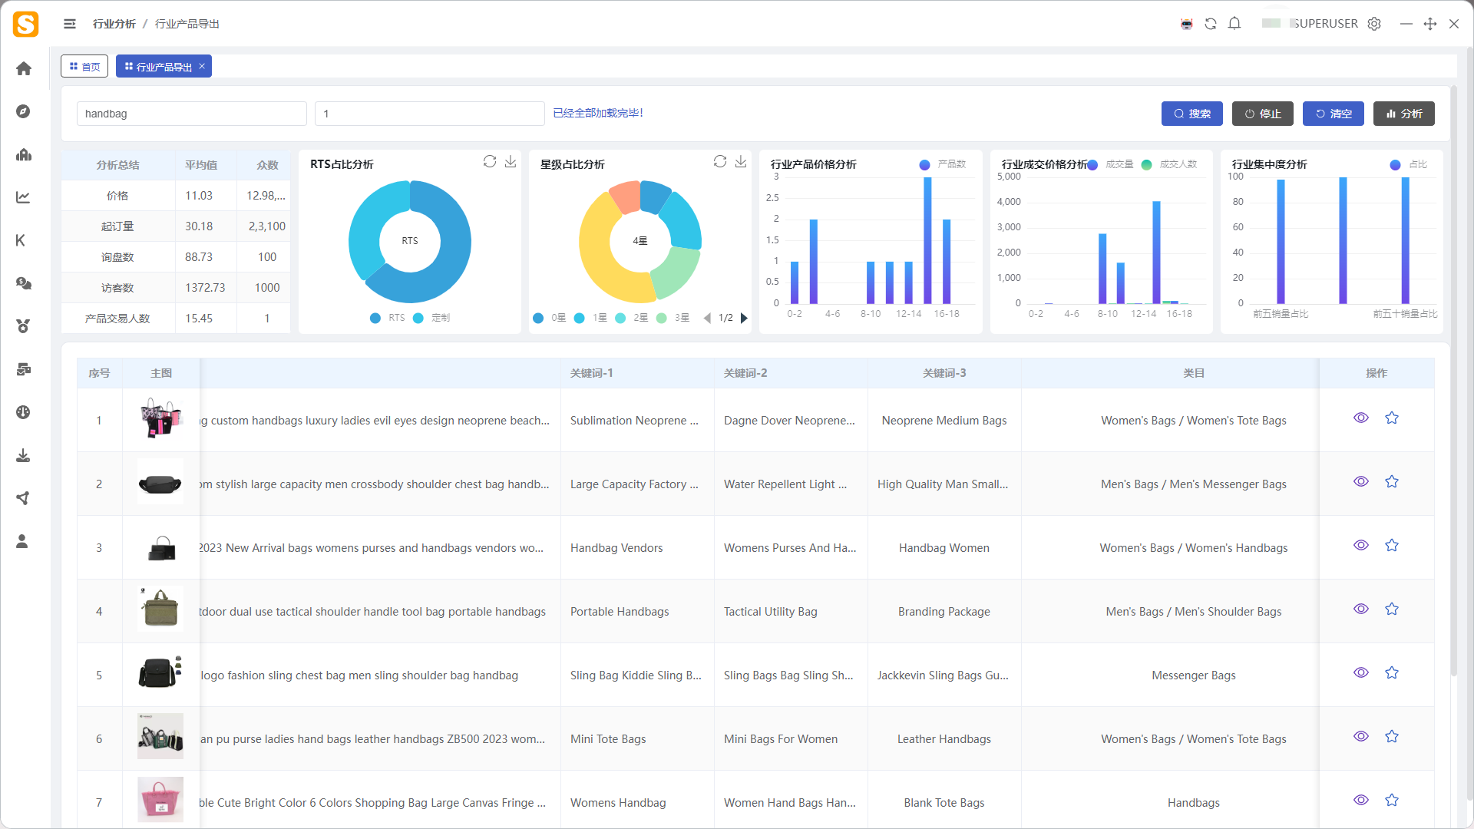The width and height of the screenshot is (1474, 829).
Task: Open the delivery truck sidebar icon
Action: pyautogui.click(x=24, y=369)
